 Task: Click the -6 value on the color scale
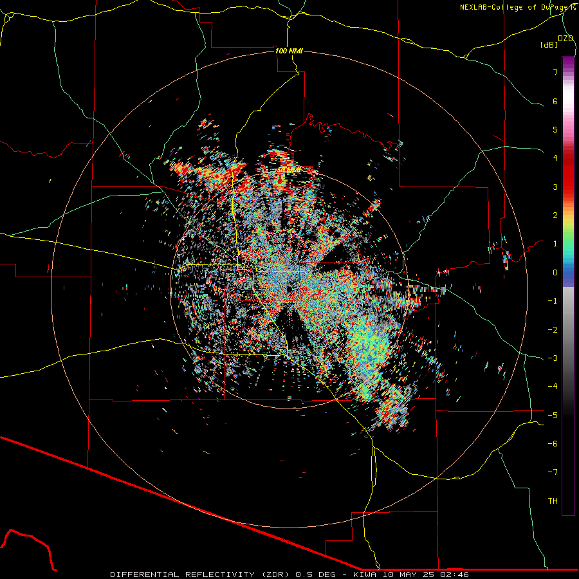553,444
